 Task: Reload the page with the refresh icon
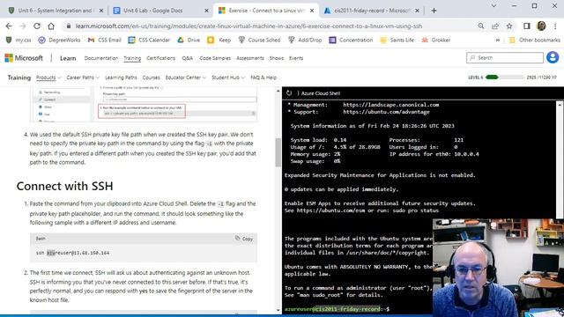pyautogui.click(x=37, y=26)
